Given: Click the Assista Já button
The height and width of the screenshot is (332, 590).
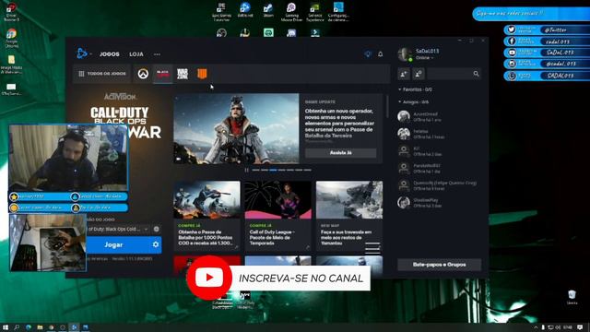Looking at the screenshot, I should [x=340, y=153].
